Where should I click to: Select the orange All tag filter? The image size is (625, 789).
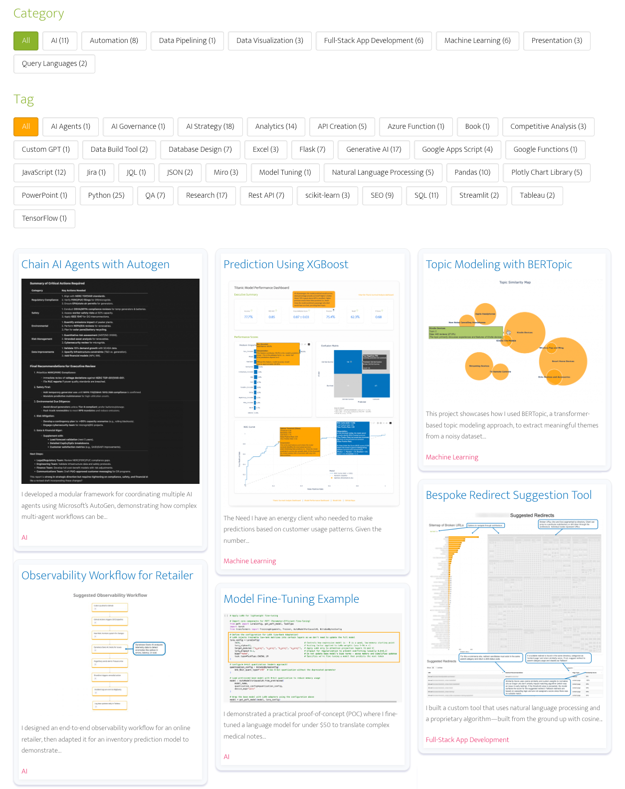point(26,127)
